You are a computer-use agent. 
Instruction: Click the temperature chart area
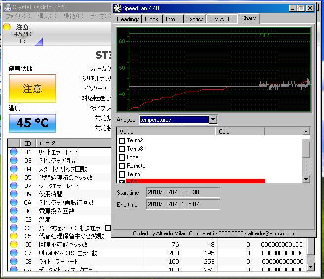click(214, 69)
